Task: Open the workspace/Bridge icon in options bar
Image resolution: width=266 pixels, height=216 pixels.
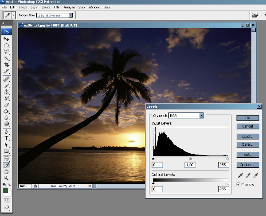Action: click(255, 15)
